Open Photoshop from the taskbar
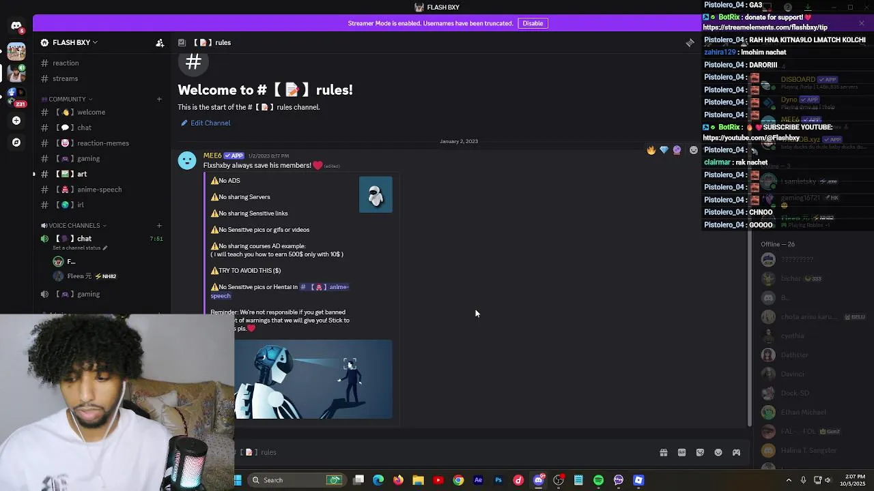Image resolution: width=874 pixels, height=491 pixels. click(498, 480)
